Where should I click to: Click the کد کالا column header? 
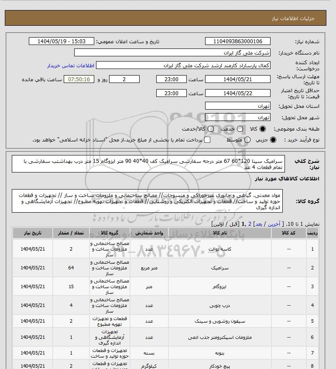click(289, 233)
